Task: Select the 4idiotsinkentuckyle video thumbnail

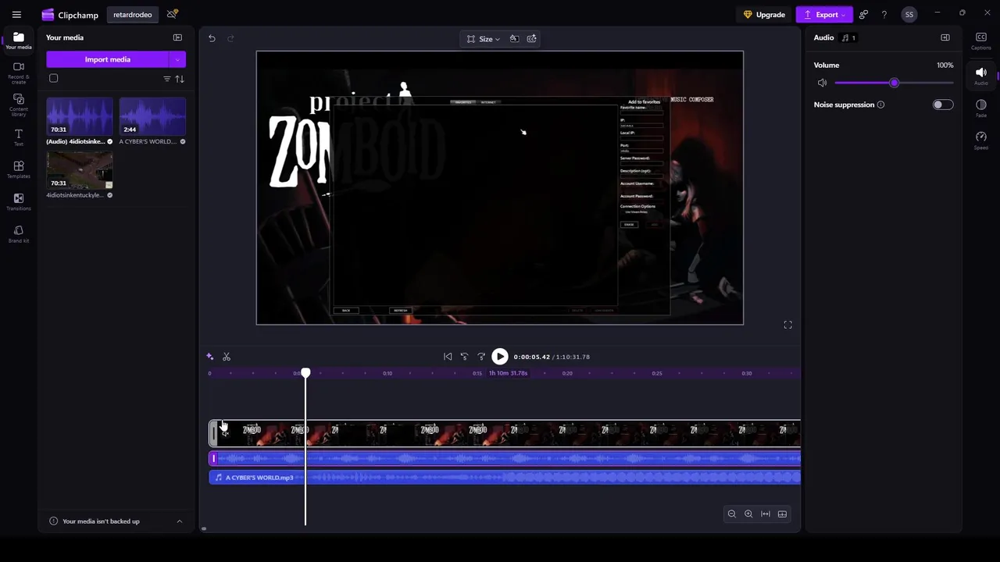Action: coord(79,169)
